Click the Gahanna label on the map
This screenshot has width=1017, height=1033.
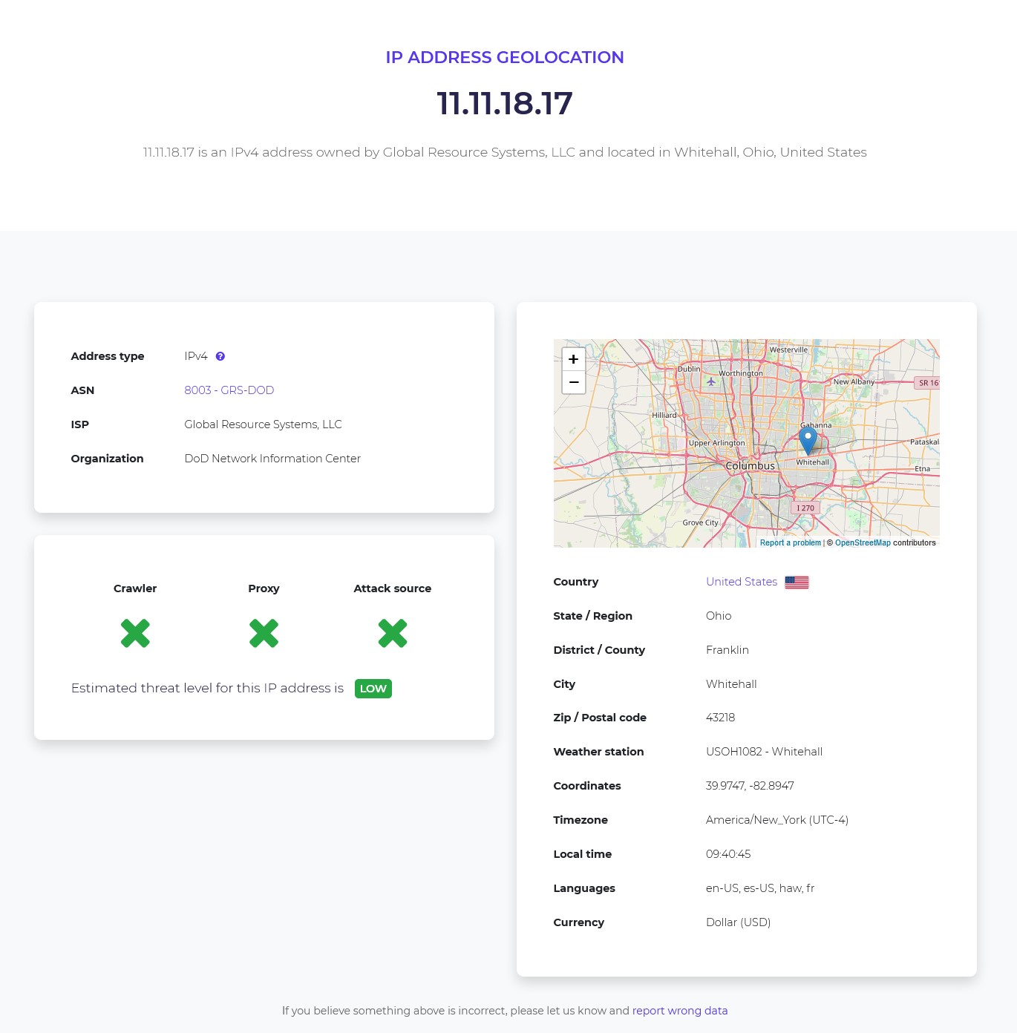coord(816,425)
